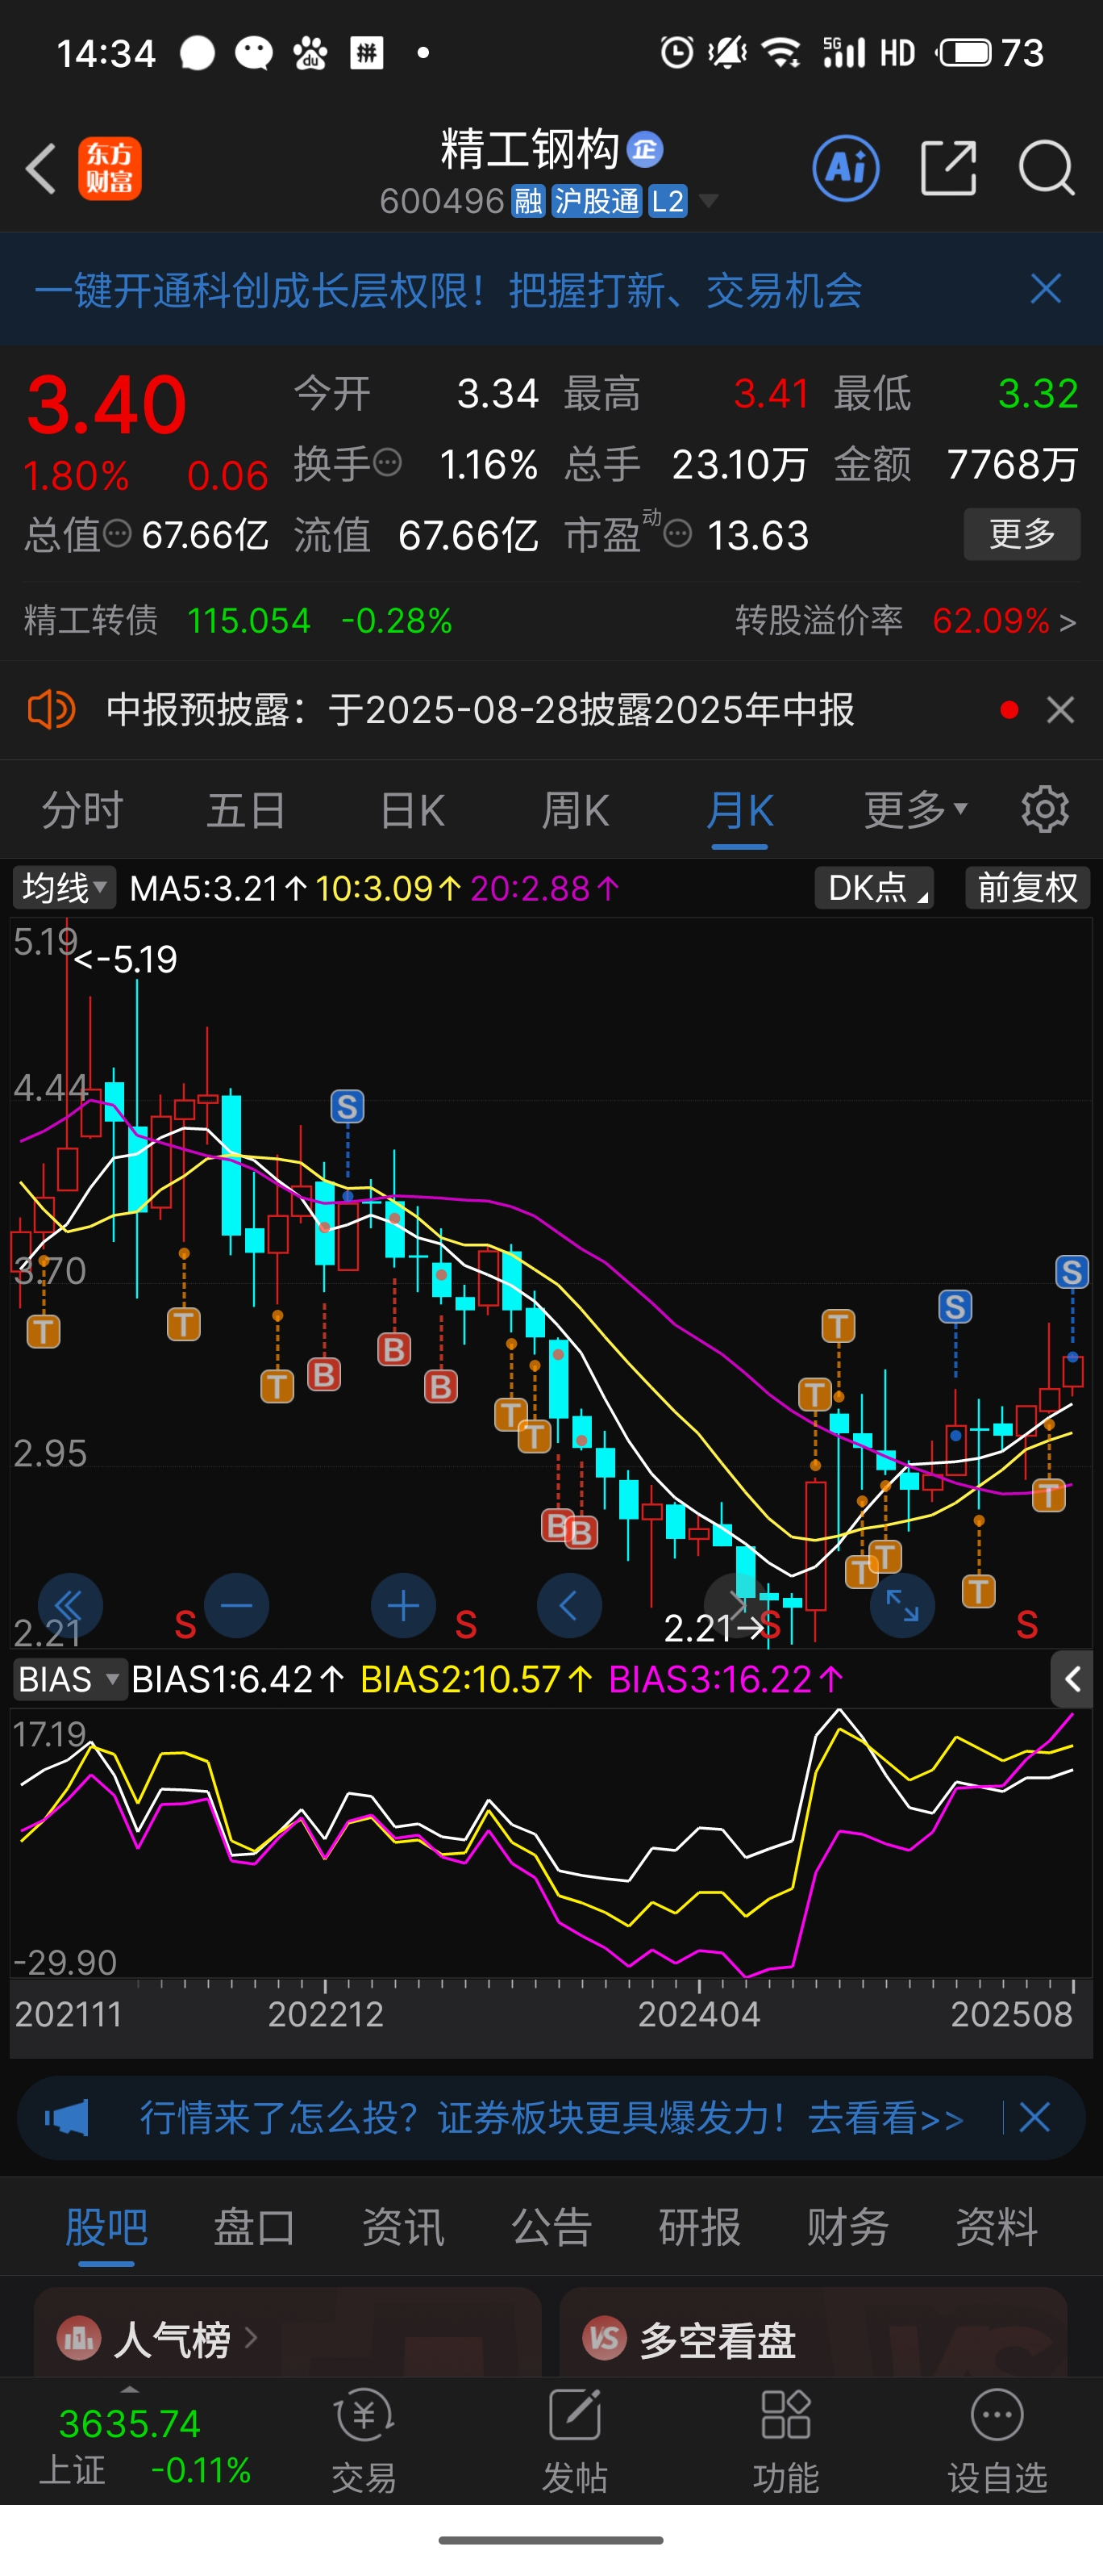Switch to 公告 tab
1103x2576 pixels.
click(x=551, y=2228)
